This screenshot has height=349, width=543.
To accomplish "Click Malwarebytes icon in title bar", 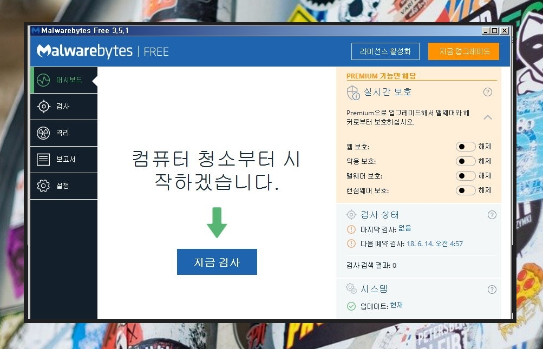I will click(x=35, y=30).
